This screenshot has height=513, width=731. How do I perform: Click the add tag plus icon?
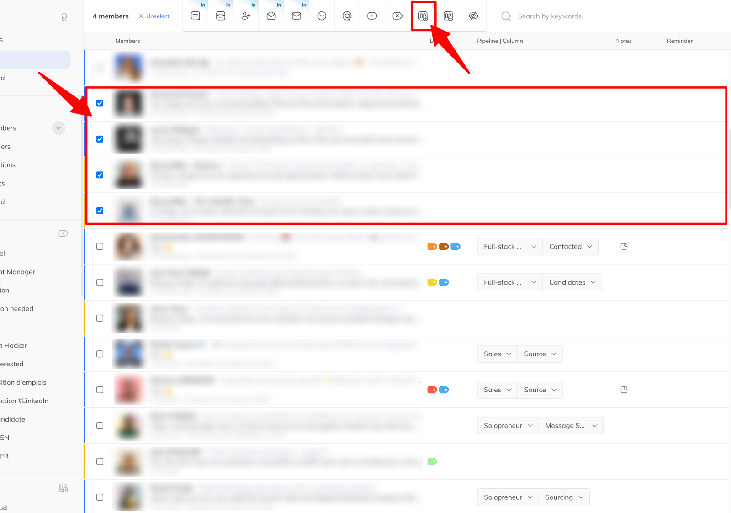372,16
